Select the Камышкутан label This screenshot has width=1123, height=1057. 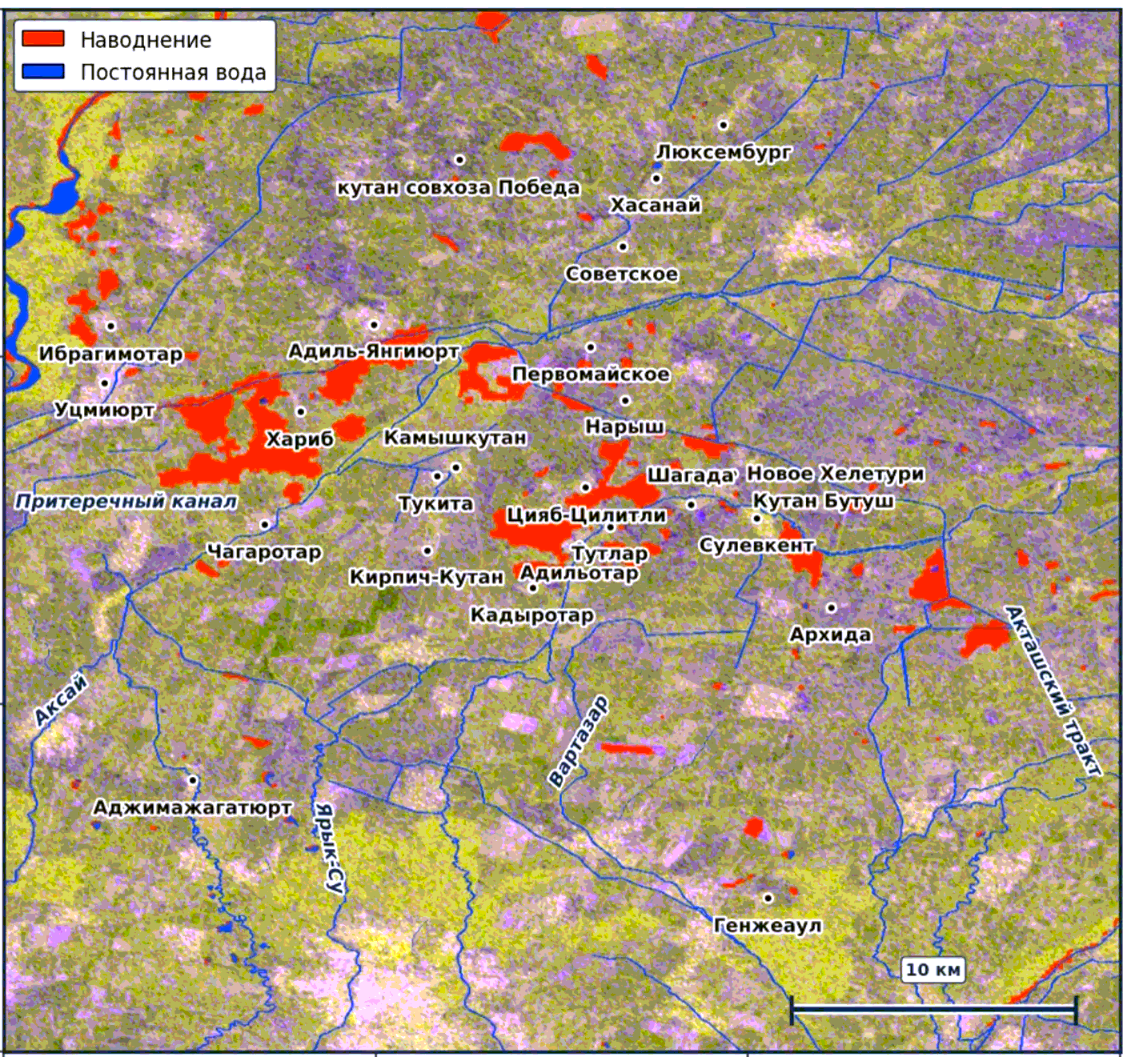pyautogui.click(x=455, y=438)
